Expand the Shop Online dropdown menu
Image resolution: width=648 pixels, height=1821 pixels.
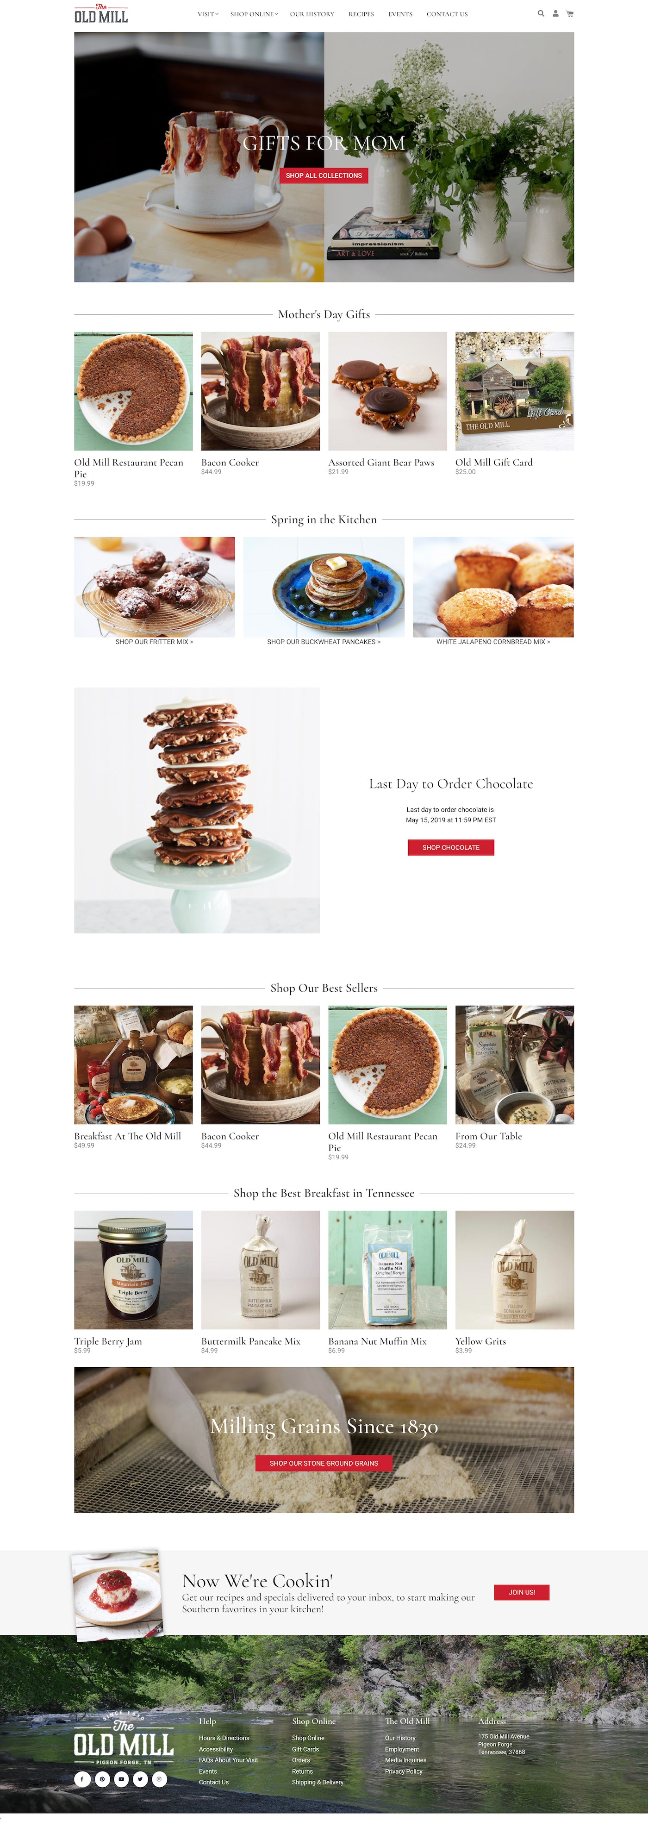pos(254,14)
